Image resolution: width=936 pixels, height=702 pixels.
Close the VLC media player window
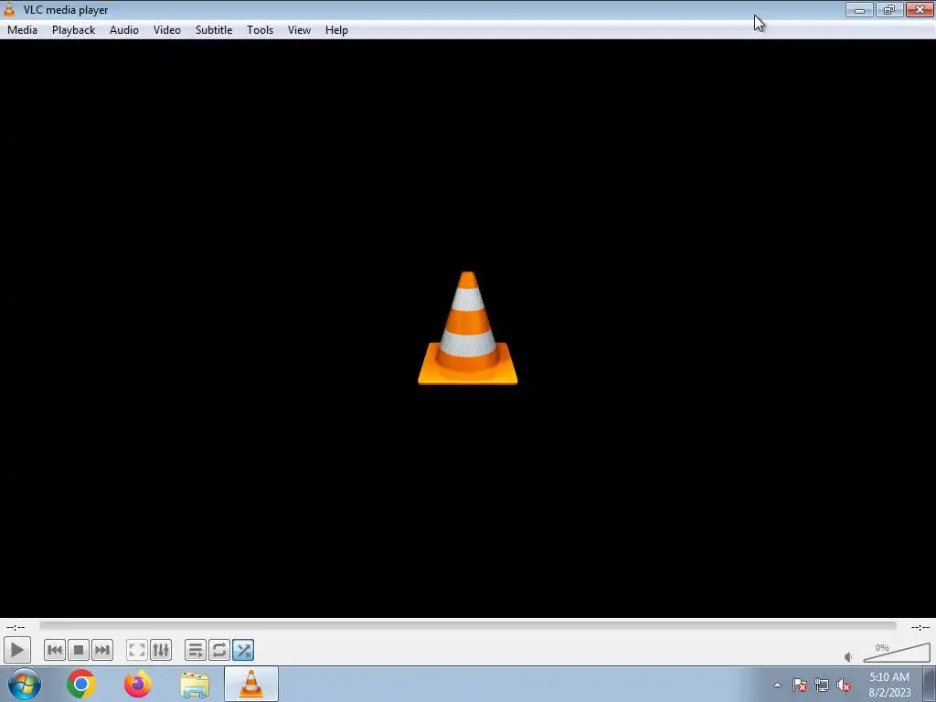[920, 9]
